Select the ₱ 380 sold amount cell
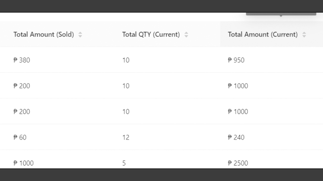This screenshot has width=323, height=181. [x=22, y=60]
